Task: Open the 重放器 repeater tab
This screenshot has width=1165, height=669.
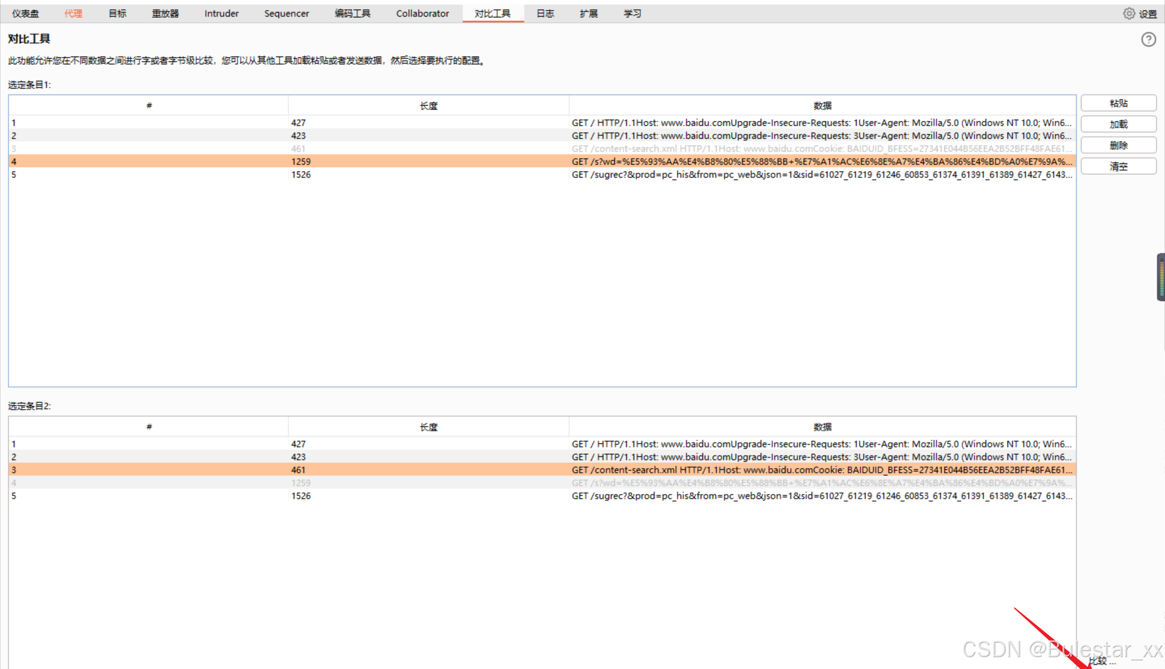Action: [x=165, y=13]
